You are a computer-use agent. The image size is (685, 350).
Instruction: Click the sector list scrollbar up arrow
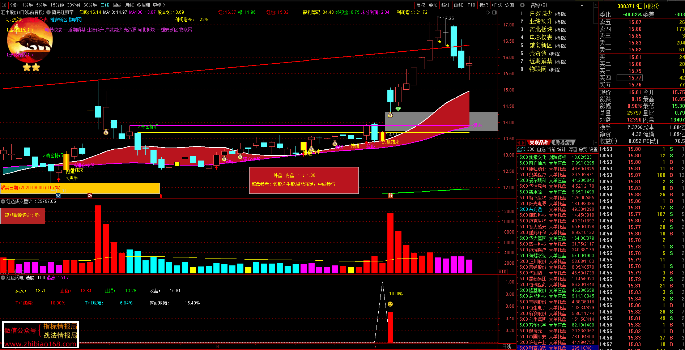(596, 5)
